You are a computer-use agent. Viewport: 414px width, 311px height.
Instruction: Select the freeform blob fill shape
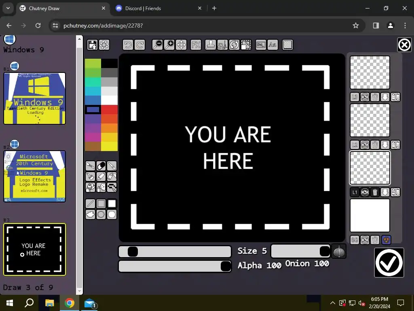[90, 215]
